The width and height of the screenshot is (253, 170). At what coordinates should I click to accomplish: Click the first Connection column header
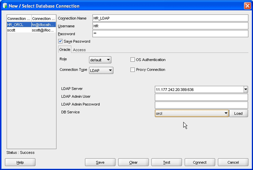click(x=19, y=18)
